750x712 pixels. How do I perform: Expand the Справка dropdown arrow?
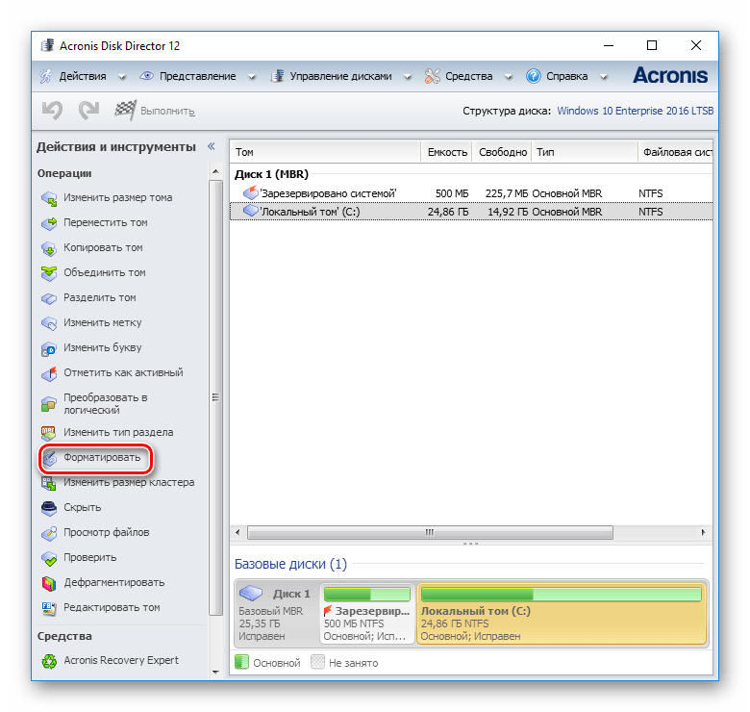tap(604, 77)
